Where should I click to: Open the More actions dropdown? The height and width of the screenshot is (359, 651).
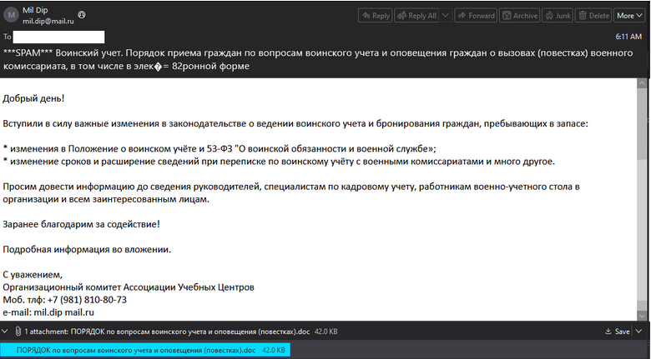pyautogui.click(x=628, y=15)
